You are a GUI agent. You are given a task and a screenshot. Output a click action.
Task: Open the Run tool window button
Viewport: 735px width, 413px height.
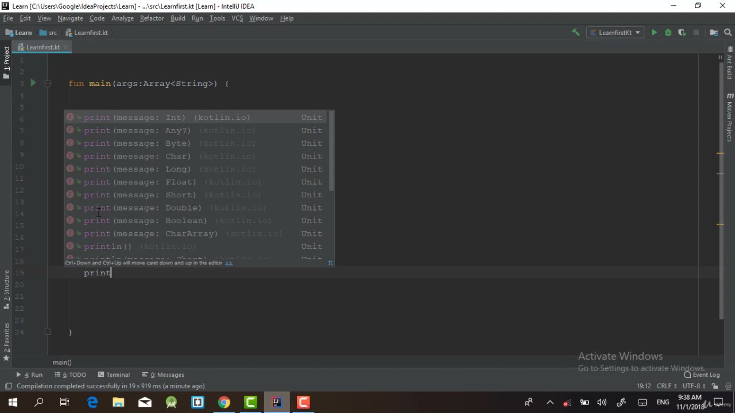click(x=29, y=375)
